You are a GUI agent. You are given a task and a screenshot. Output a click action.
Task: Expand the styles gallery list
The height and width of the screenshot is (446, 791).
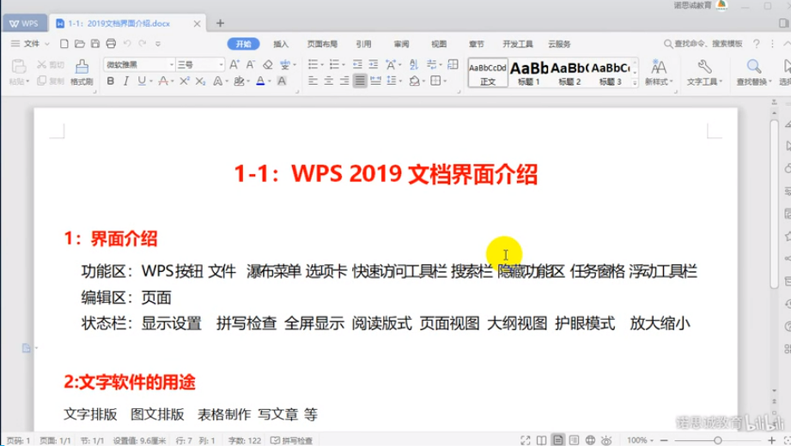click(x=635, y=81)
